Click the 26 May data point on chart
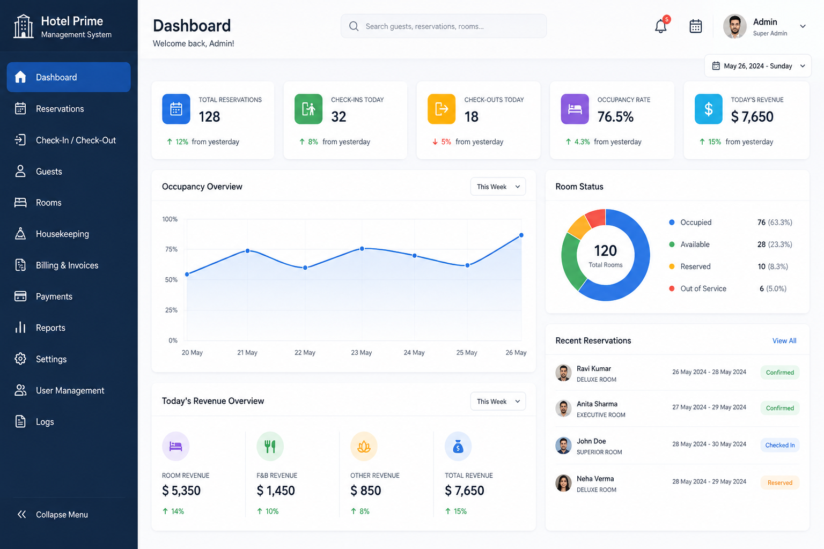The image size is (824, 549). pyautogui.click(x=521, y=235)
